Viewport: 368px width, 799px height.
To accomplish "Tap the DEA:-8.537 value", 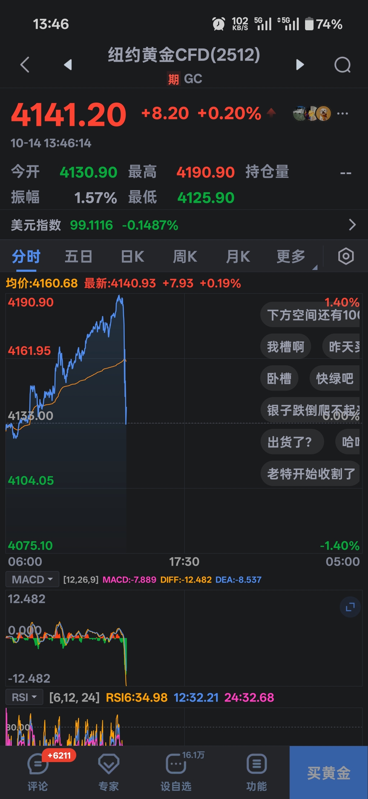I will [x=238, y=579].
